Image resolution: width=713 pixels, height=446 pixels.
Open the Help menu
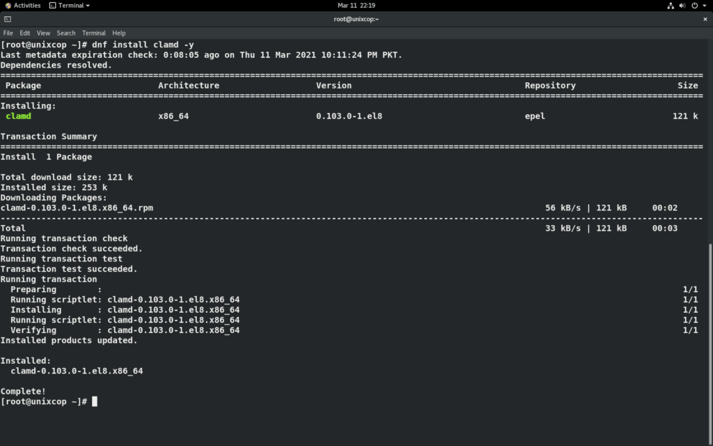[x=118, y=33]
